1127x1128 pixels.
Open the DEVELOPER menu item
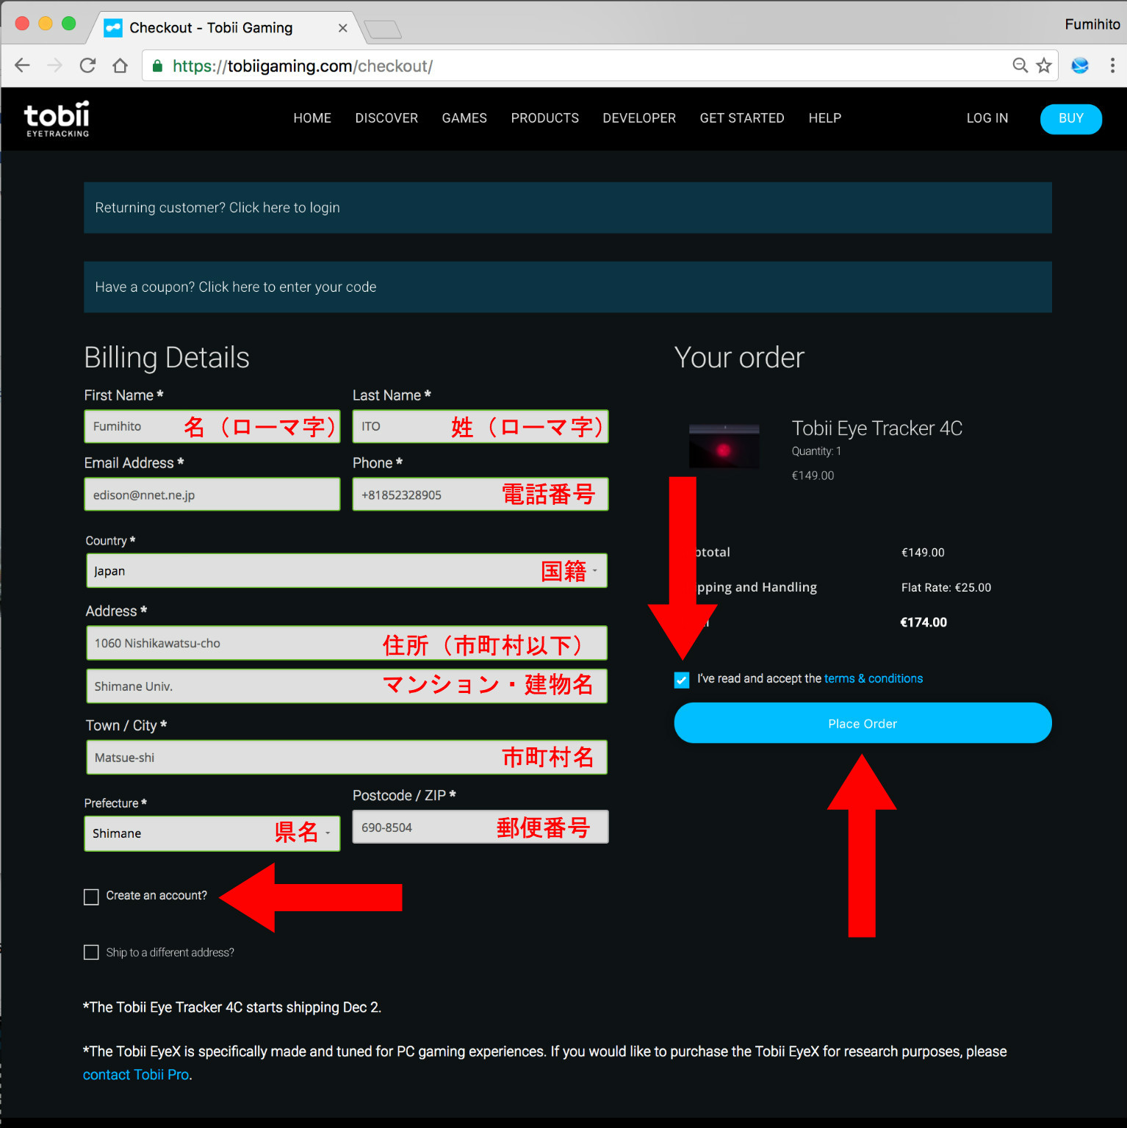coord(639,118)
